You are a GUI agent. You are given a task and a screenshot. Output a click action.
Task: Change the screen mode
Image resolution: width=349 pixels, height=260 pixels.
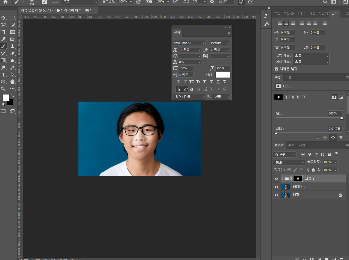pyautogui.click(x=12, y=111)
